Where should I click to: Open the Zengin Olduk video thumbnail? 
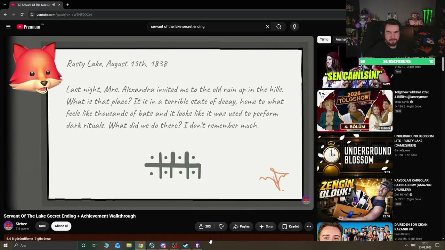point(355,199)
